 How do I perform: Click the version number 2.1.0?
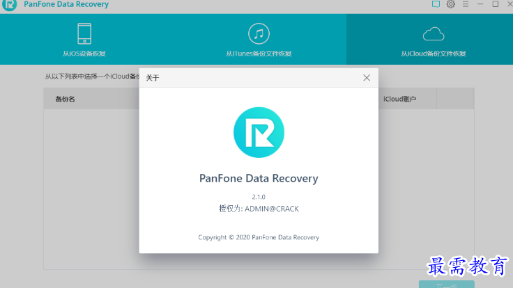coord(259,197)
